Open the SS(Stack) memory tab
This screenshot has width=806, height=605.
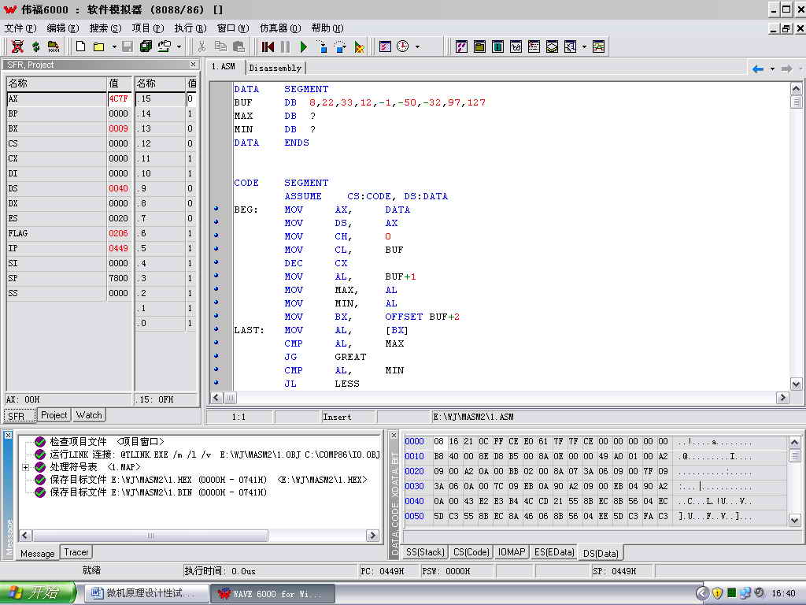(x=425, y=552)
